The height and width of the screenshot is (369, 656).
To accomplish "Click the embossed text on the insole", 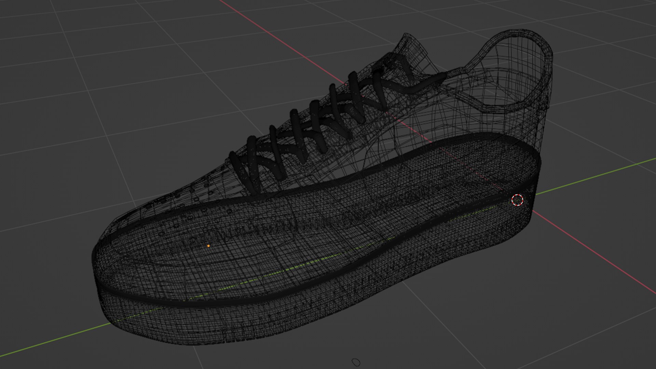I will [260, 229].
